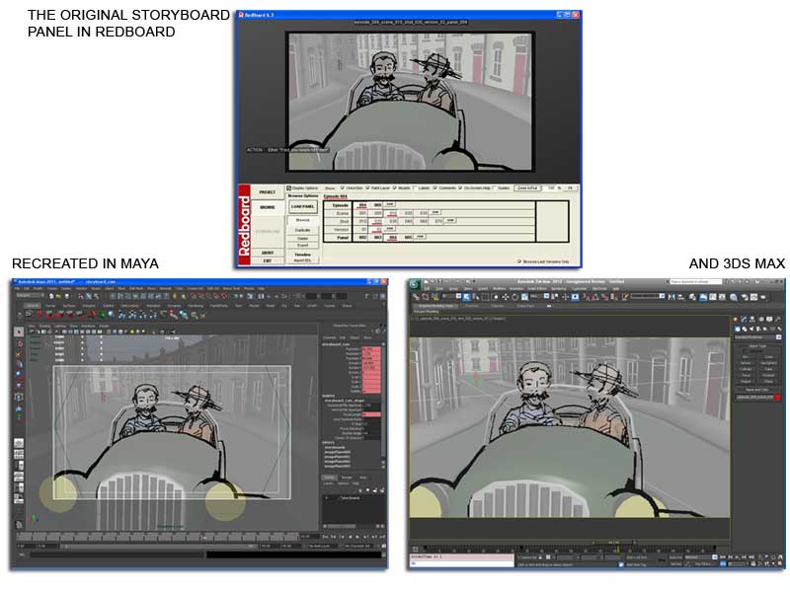Click the Mirror tool in 3ds Max toolbar
Image resolution: width=790 pixels, height=592 pixels.
point(671,297)
